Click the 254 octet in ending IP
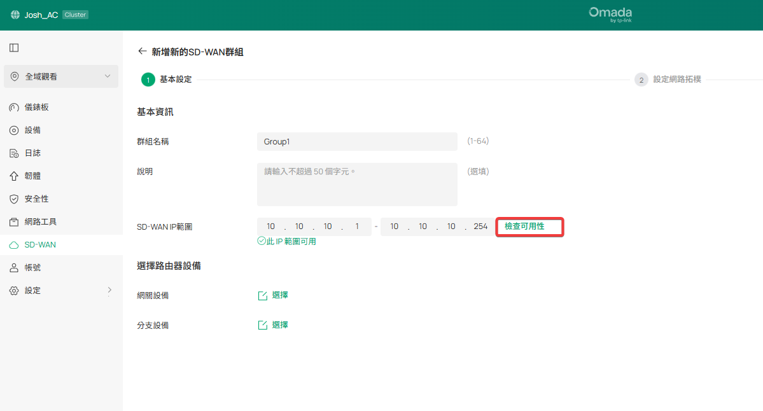Viewport: 763px width, 411px height. tap(480, 227)
